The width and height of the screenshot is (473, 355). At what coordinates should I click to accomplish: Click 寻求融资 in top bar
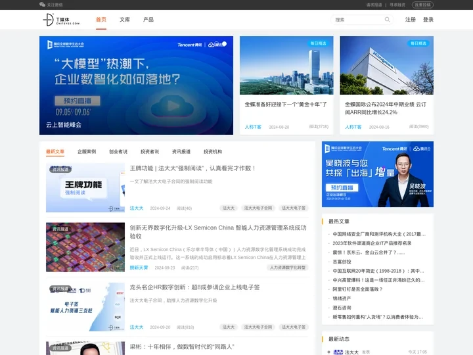(x=397, y=5)
